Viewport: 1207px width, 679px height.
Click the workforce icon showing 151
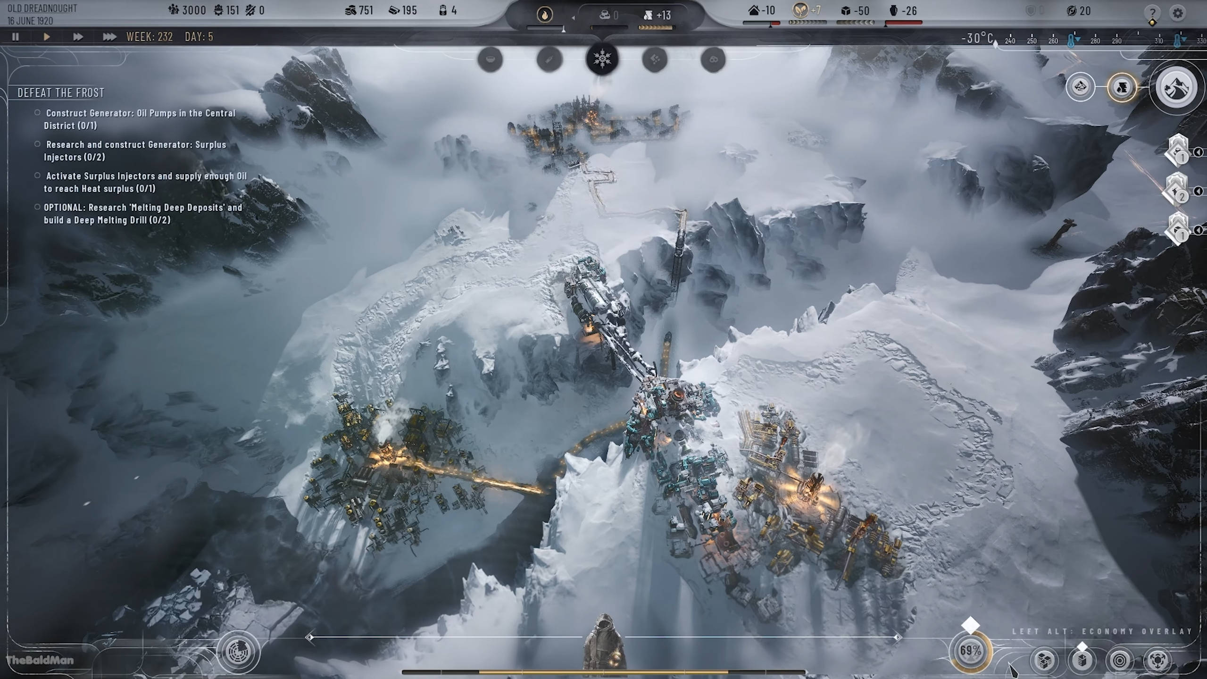pyautogui.click(x=226, y=10)
